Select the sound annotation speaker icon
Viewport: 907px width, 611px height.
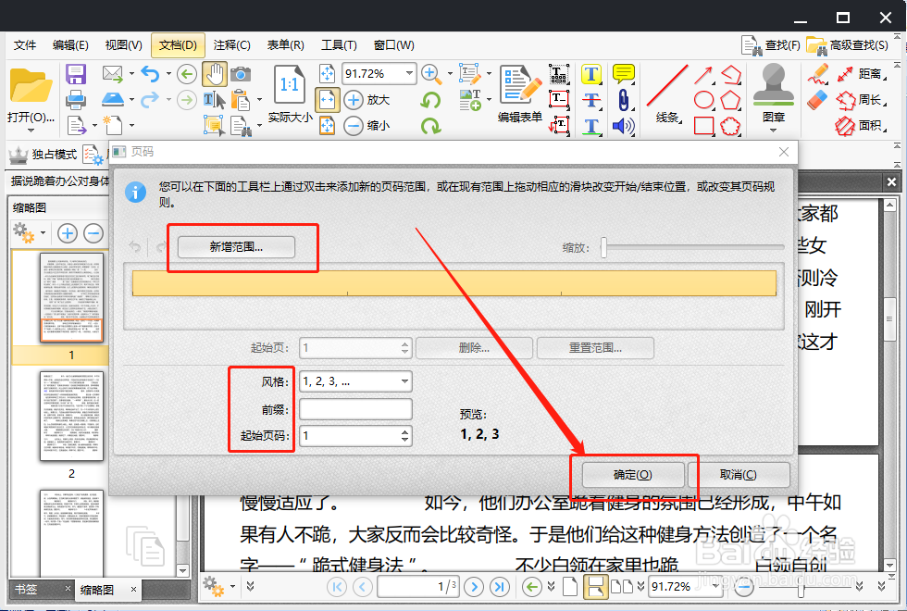pyautogui.click(x=623, y=128)
